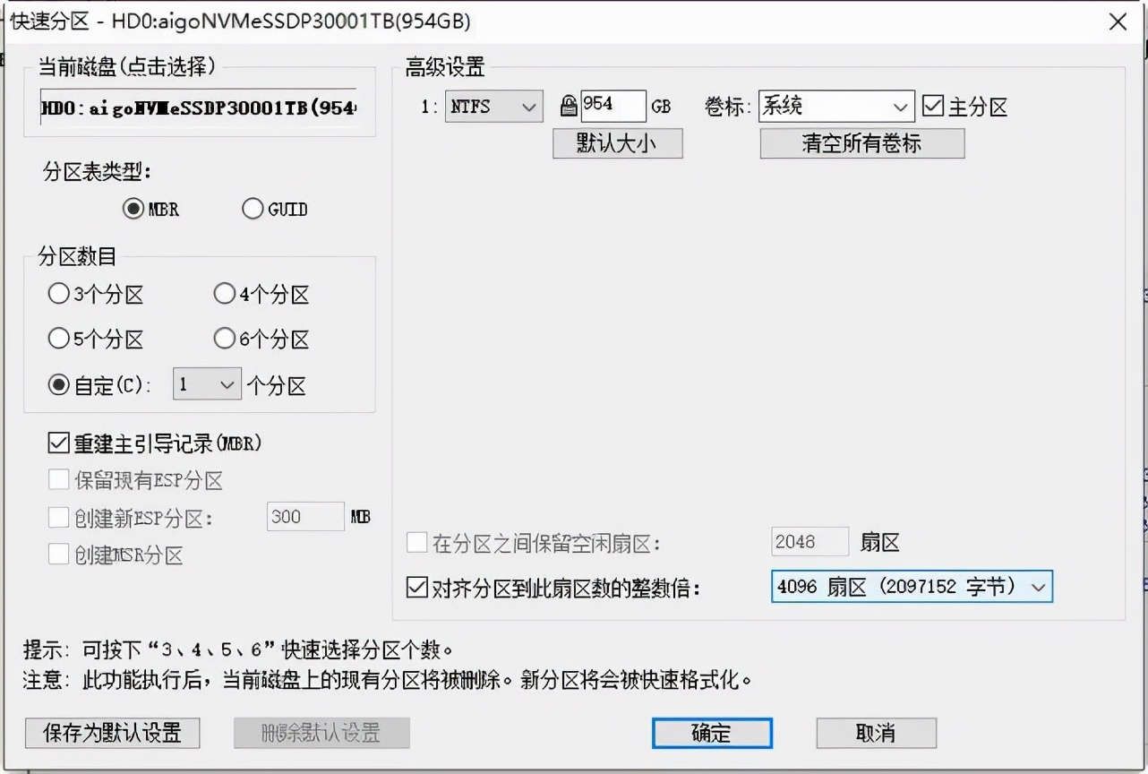Toggle 重建主引导记录(MBR) checkbox
The width and height of the screenshot is (1148, 774).
58,442
